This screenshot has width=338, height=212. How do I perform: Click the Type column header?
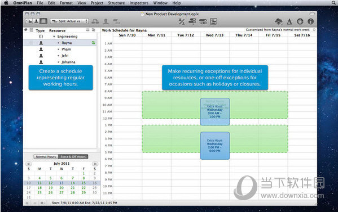pyautogui.click(x=40, y=30)
